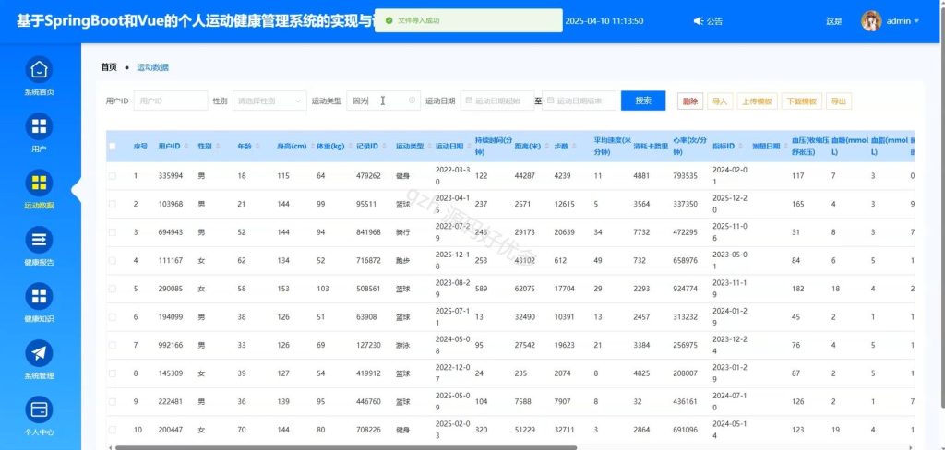The height and width of the screenshot is (450, 945).
Task: Focus the 用户ID search input
Action: click(x=171, y=101)
